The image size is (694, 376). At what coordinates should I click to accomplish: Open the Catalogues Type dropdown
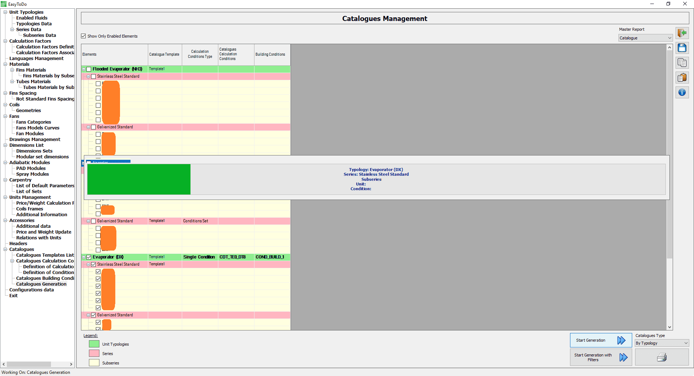click(661, 343)
